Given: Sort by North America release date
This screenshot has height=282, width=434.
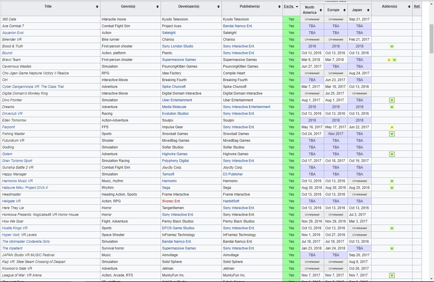Looking at the screenshot, I should (321, 10).
